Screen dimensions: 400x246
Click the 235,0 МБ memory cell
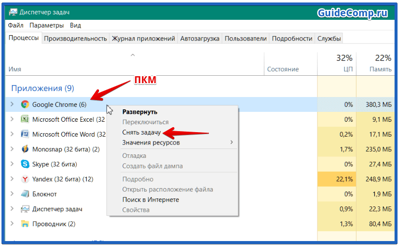376,149
